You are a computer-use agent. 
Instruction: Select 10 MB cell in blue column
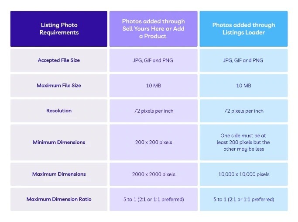pyautogui.click(x=243, y=86)
